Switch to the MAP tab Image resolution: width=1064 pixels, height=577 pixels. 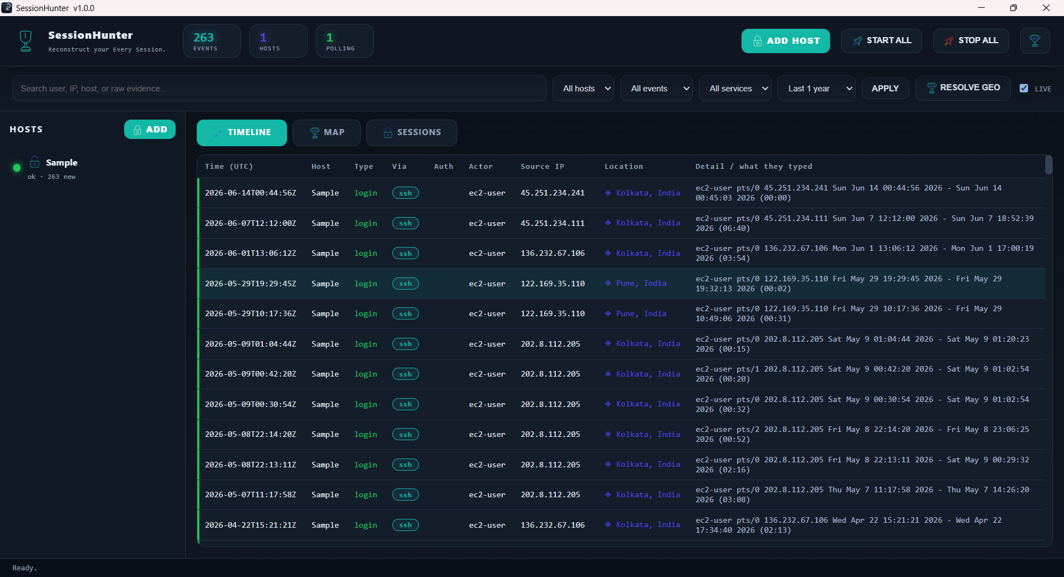click(x=326, y=133)
